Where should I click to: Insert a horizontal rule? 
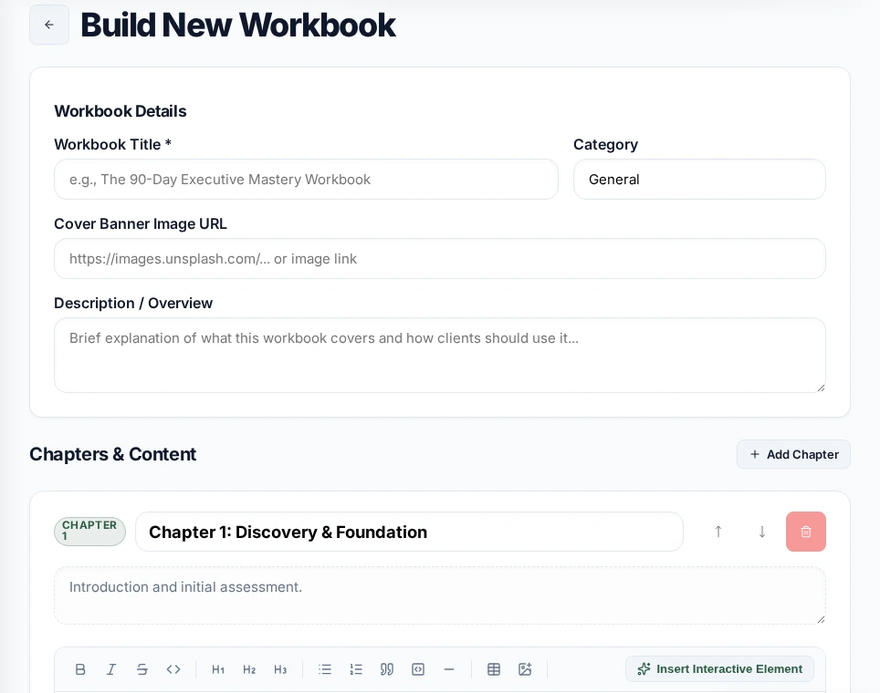tap(449, 669)
